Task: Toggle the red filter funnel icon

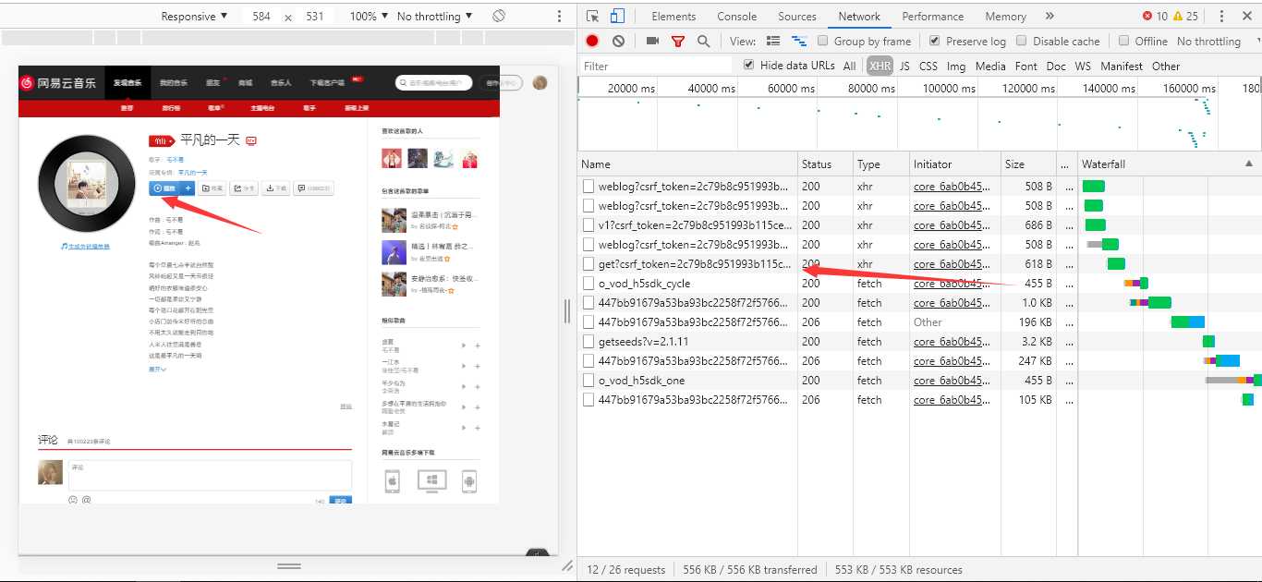Action: point(678,42)
